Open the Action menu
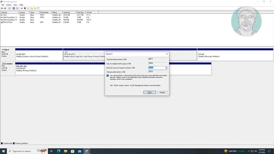 coord(9,5)
